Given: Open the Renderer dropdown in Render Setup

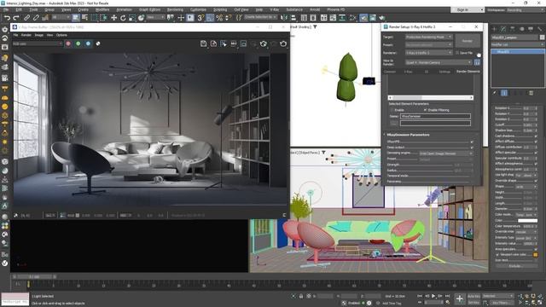Looking at the screenshot, I should tap(428, 53).
